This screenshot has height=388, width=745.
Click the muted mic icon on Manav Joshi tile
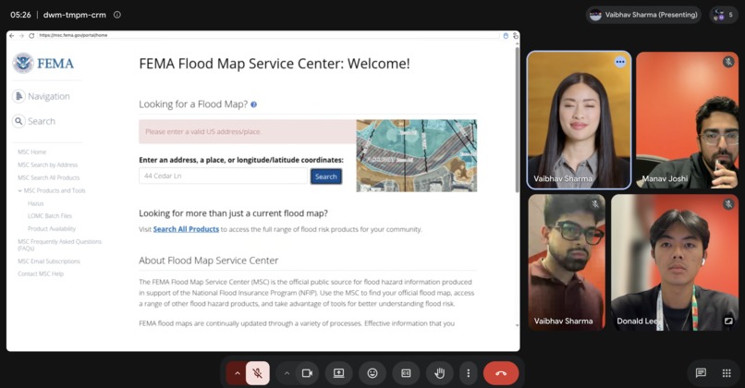point(728,62)
